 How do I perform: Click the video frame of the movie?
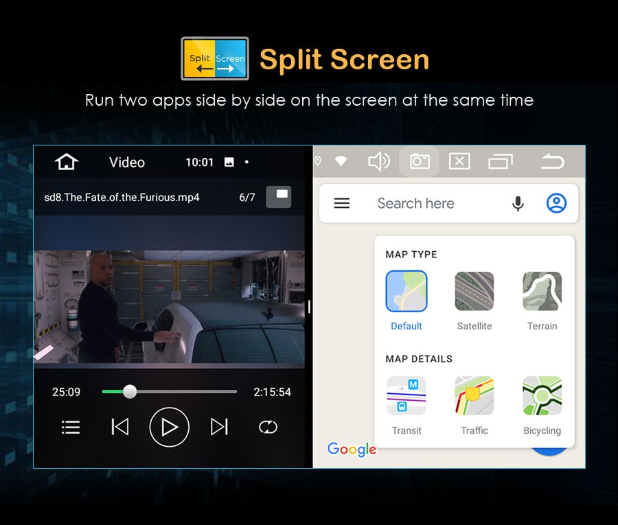point(169,306)
